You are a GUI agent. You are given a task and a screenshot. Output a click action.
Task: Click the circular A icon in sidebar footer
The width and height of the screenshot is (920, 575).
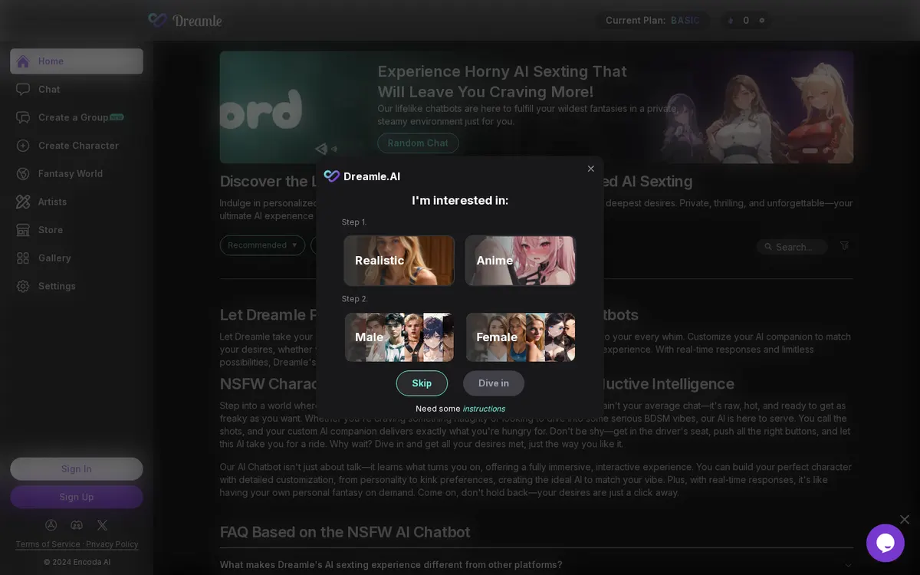(x=51, y=525)
